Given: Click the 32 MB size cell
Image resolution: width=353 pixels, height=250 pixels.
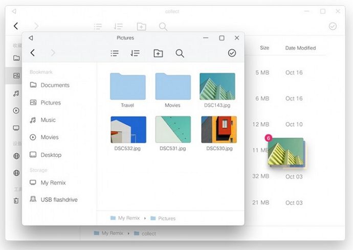Looking at the screenshot, I should pyautogui.click(x=261, y=176).
